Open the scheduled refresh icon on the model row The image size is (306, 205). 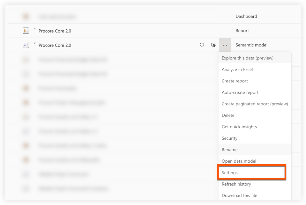coord(213,45)
